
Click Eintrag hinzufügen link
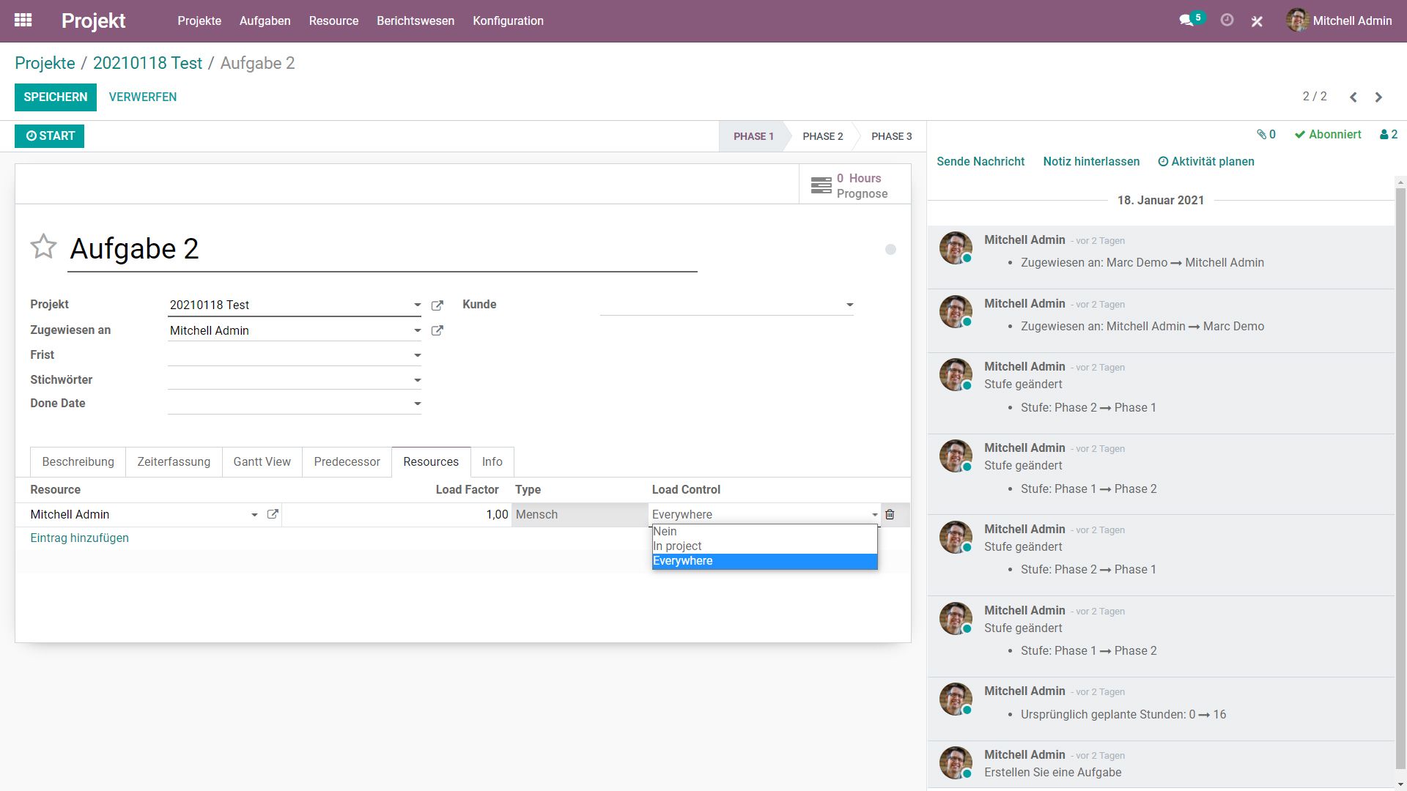(x=79, y=538)
